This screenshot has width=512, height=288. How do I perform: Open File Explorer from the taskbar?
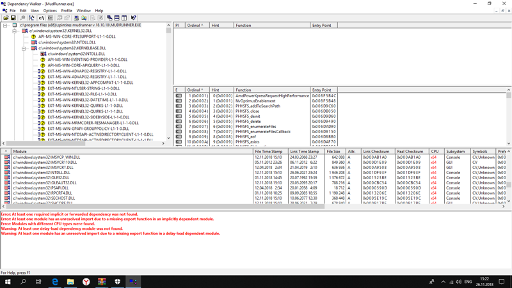70,282
